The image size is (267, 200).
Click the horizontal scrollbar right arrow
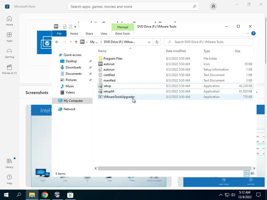pos(254,168)
